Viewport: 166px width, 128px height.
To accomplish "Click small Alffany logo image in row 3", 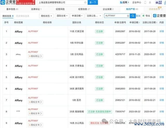I will click(x=18, y=55).
